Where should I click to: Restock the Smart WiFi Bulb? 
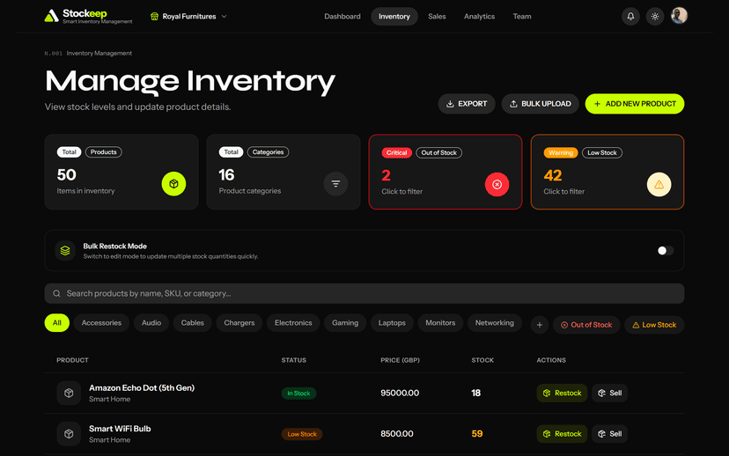(x=562, y=434)
